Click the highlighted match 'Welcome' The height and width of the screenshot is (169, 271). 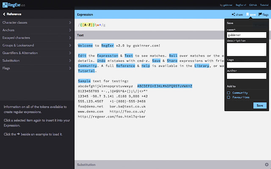[x=85, y=46]
